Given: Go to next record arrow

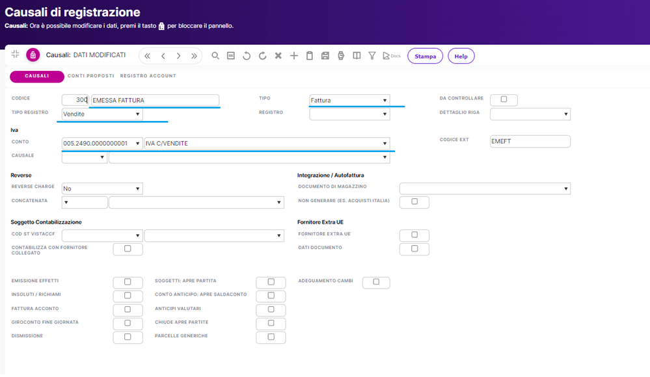Looking at the screenshot, I should (x=179, y=56).
